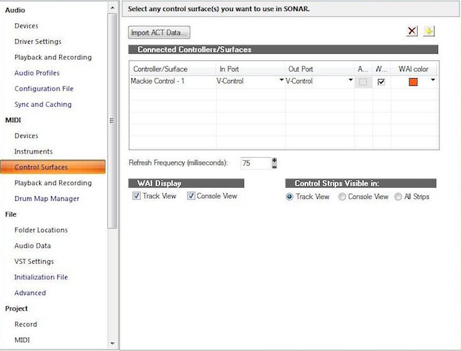Select the All Strips radio option
461x351 pixels.
point(398,197)
